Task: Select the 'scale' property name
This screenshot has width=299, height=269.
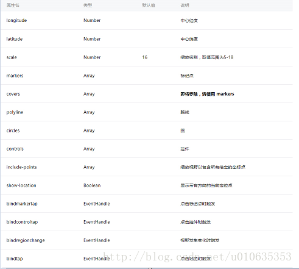Action: 12,57
